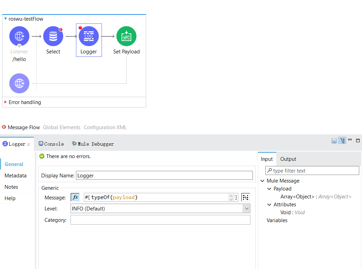
Task: Click the HTTP response globe icon
Action: coord(19,83)
